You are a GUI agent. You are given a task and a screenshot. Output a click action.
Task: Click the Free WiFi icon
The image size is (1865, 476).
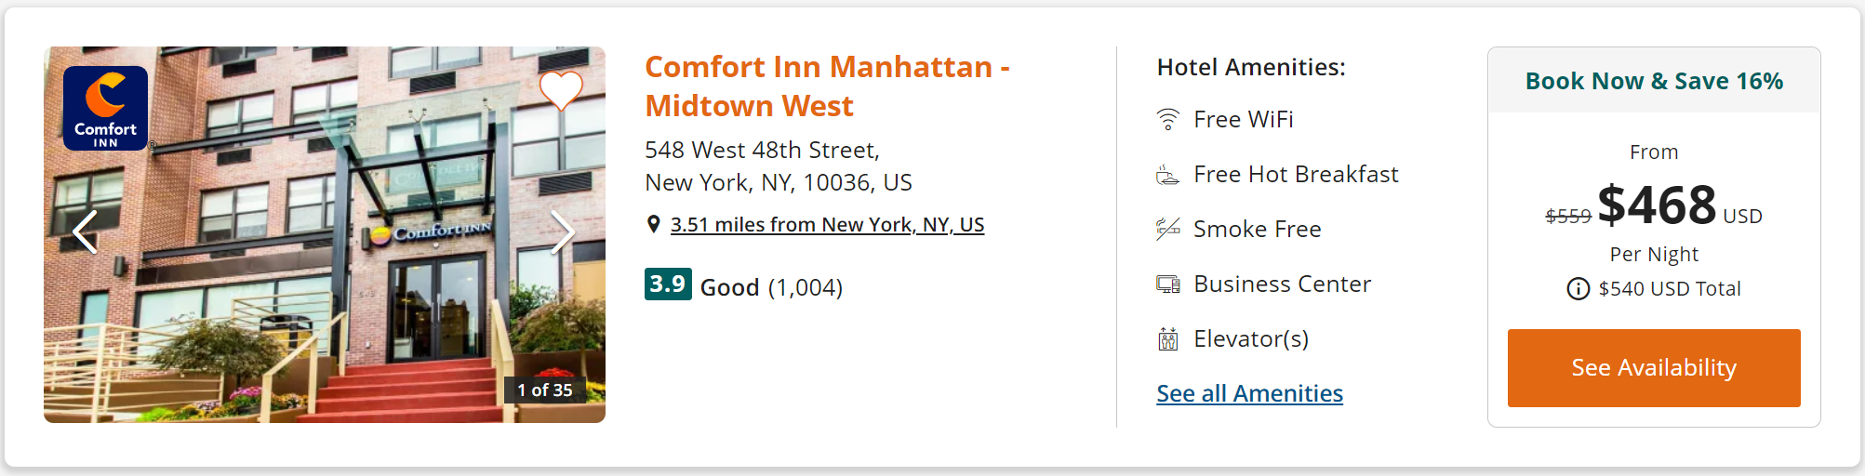(1167, 119)
